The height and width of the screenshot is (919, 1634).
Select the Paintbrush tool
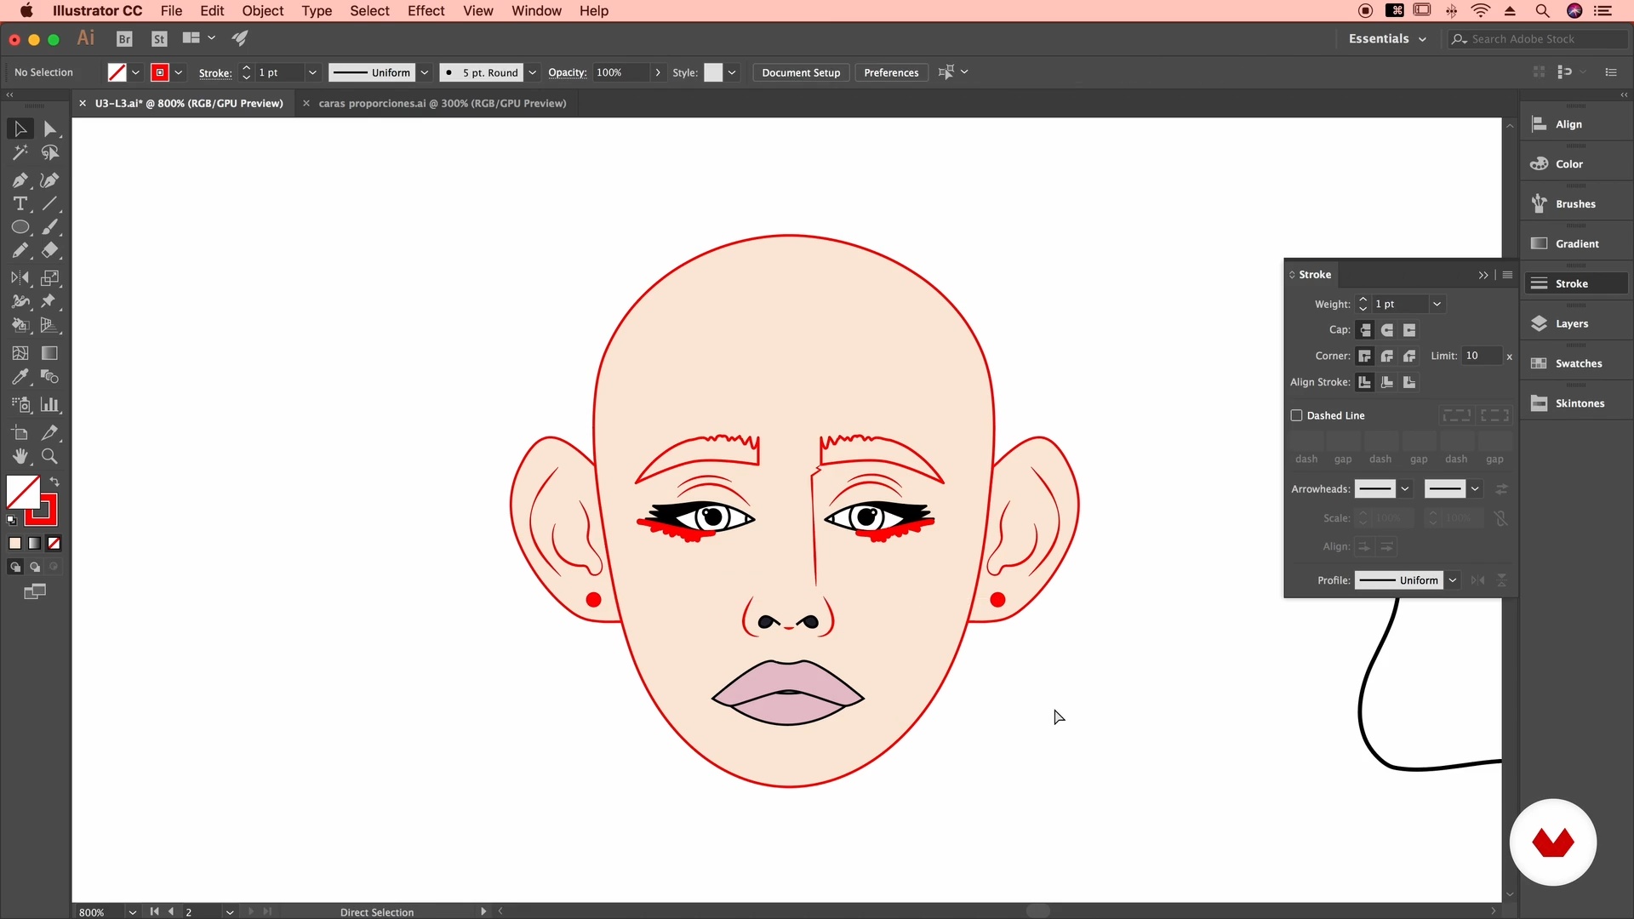(50, 227)
